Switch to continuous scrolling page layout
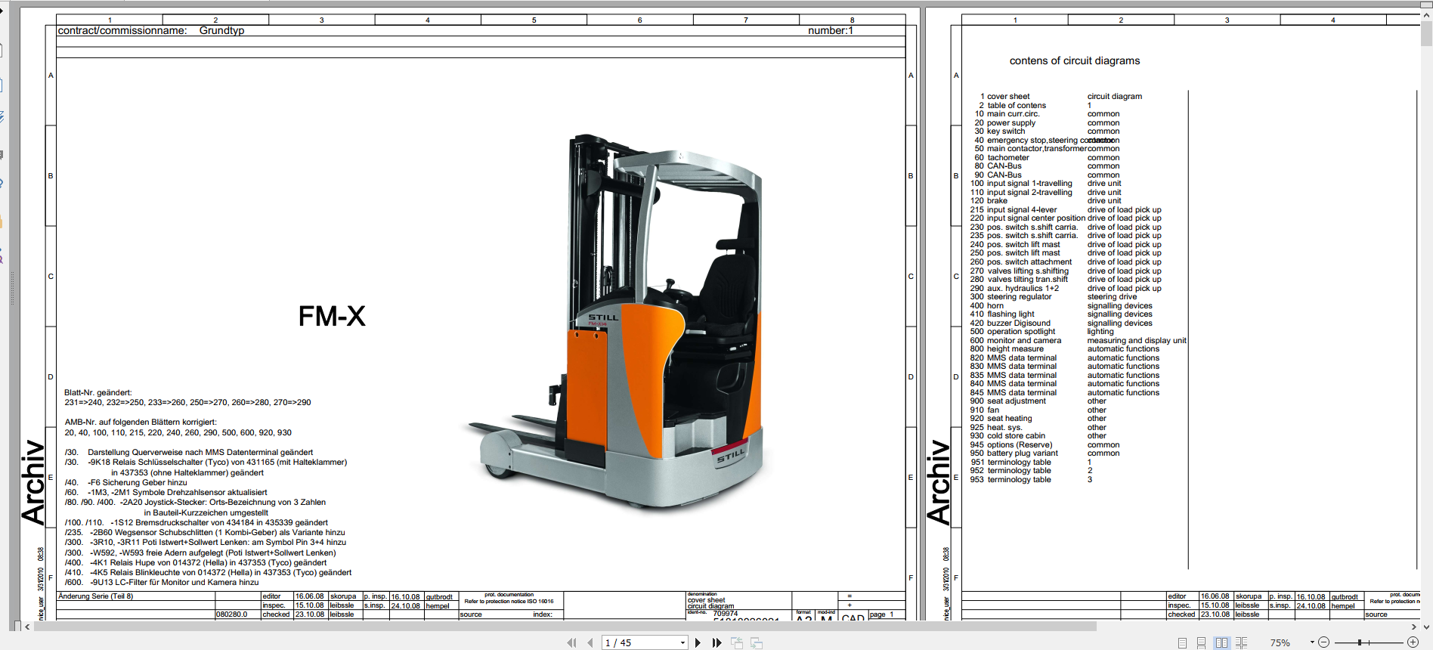 tap(1202, 643)
